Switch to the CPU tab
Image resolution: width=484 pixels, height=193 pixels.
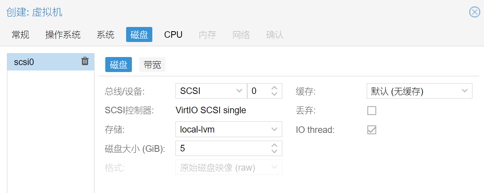173,35
